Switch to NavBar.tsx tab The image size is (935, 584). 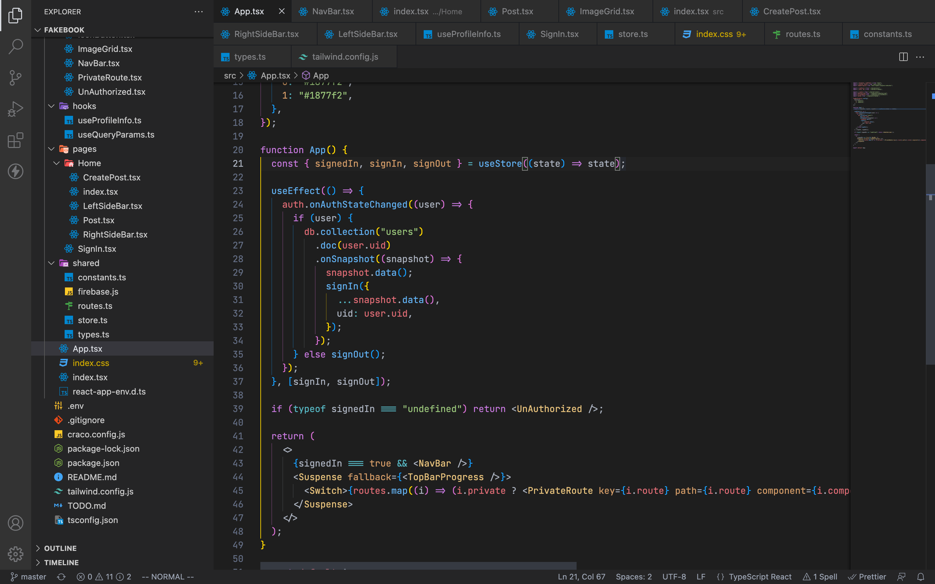coord(332,11)
